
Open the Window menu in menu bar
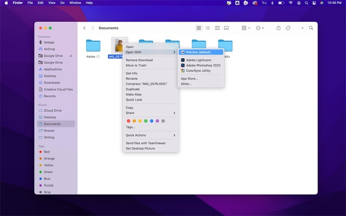(x=75, y=3)
